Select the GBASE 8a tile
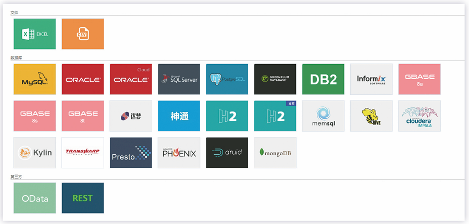This screenshot has width=469, height=224. click(x=419, y=79)
